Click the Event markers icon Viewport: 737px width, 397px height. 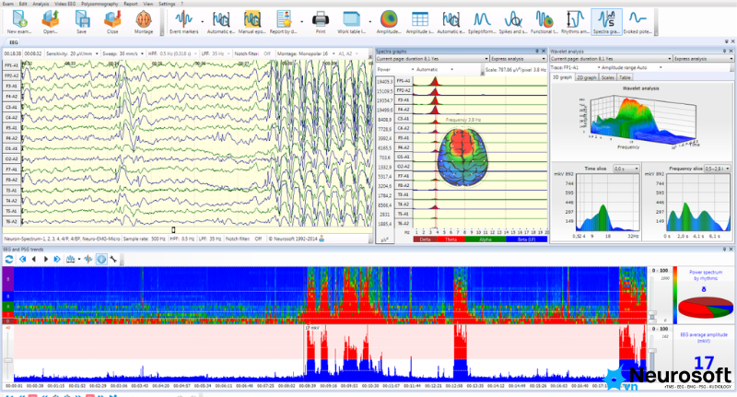[183, 22]
